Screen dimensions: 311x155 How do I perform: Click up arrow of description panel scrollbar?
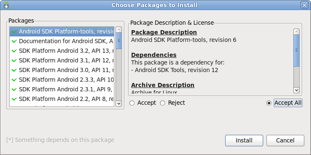[x=297, y=32]
